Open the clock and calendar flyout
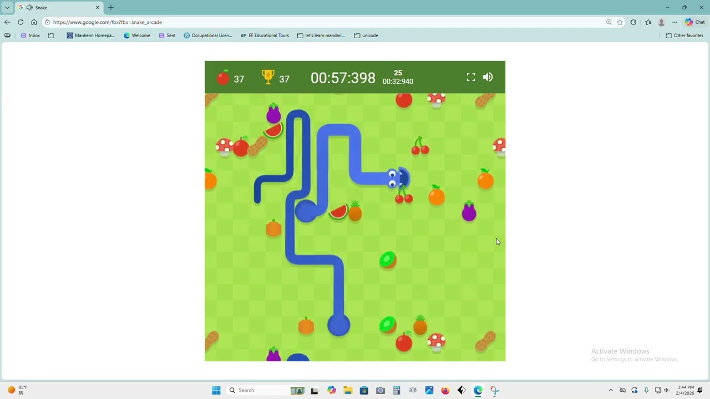Screen dimensions: 710x399 point(686,390)
